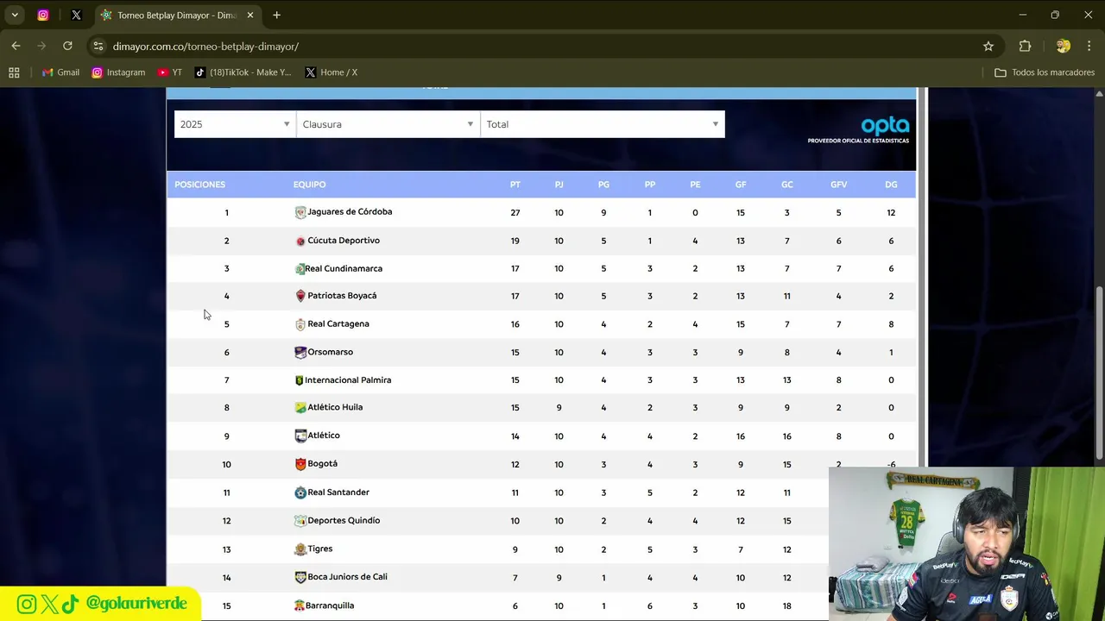Click Cúcuta Deportivo's 19 points value
The width and height of the screenshot is (1105, 621).
click(x=515, y=241)
